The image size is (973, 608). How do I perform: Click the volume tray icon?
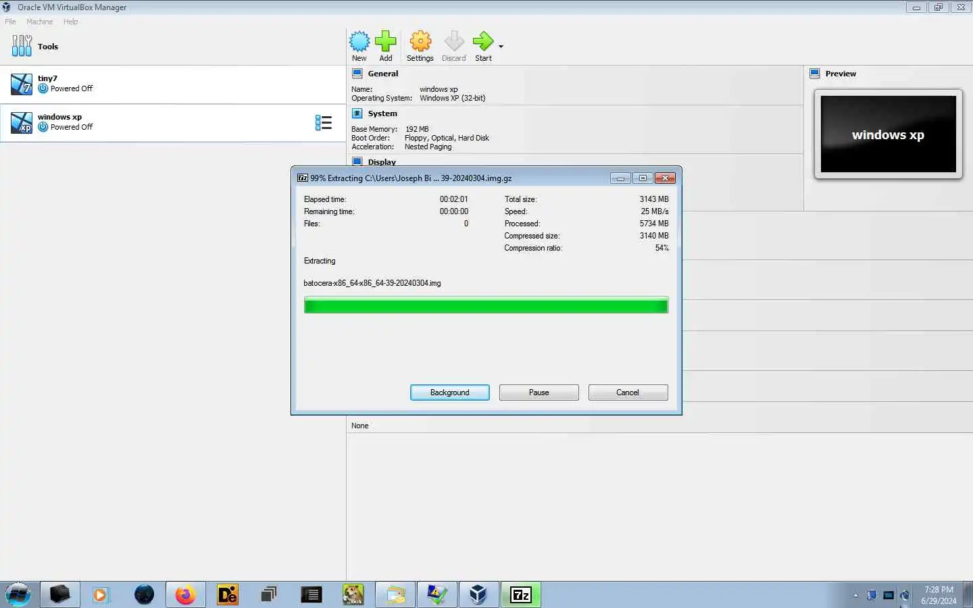point(905,595)
